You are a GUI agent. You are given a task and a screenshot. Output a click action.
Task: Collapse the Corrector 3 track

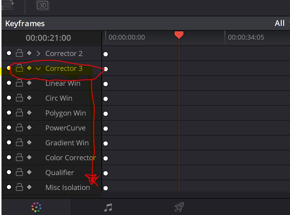[38, 69]
